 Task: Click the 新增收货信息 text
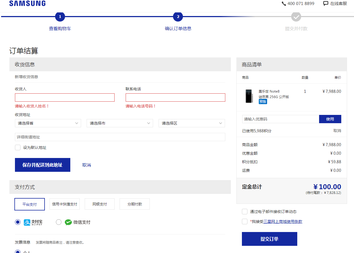(27, 77)
